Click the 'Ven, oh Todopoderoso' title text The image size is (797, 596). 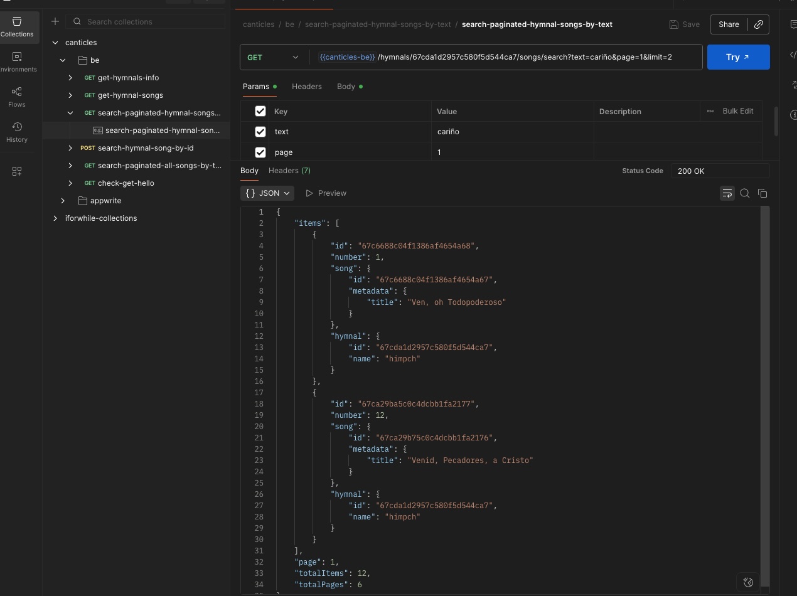[456, 302]
